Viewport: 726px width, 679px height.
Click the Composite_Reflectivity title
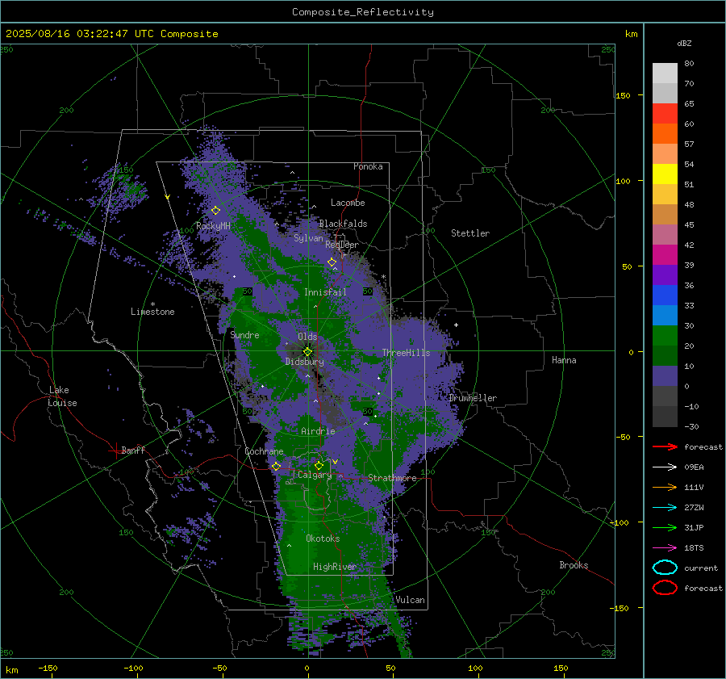coord(362,12)
